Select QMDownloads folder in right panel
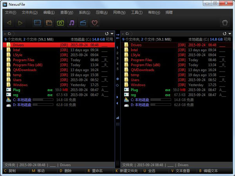The width and height of the screenshot is (235, 176). (177, 70)
